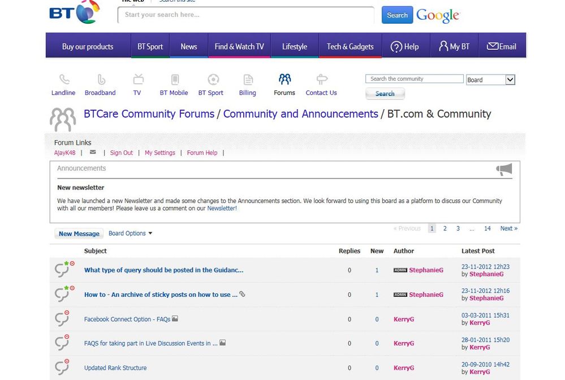This screenshot has height=380, width=565.
Task: Open the BTCare Community Forums breadcrumb link
Action: click(149, 114)
